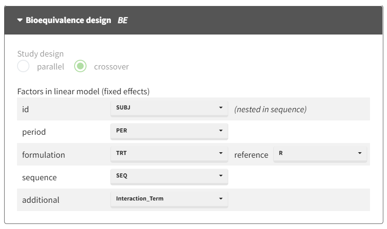Open the reference dropdown showing R
The image size is (387, 229).
tap(320, 154)
